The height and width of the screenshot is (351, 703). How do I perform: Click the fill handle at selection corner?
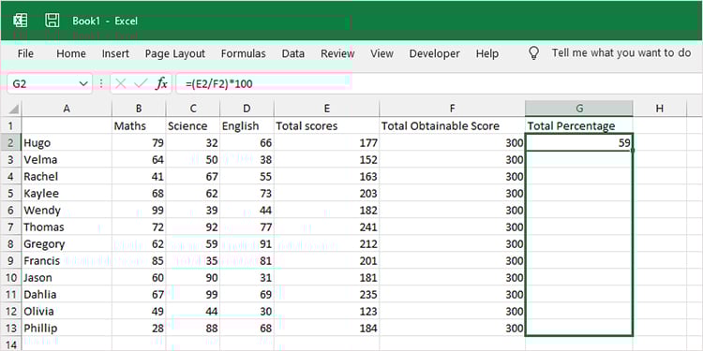point(633,151)
